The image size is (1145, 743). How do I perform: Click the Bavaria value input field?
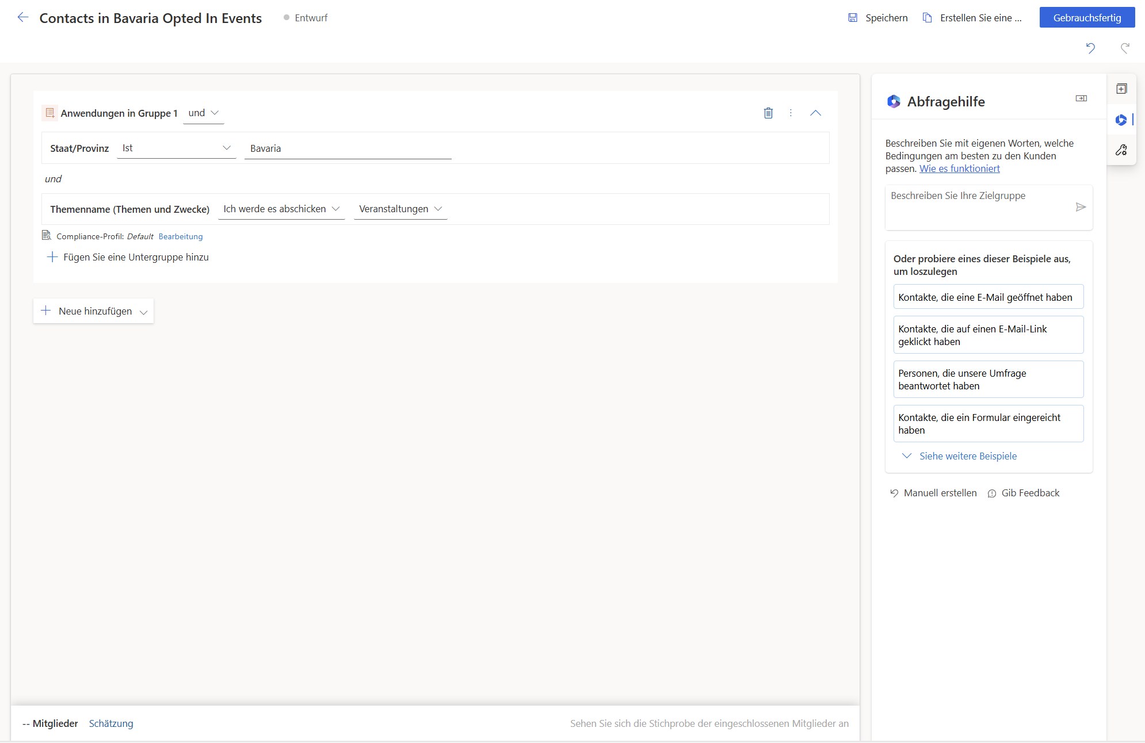click(348, 148)
